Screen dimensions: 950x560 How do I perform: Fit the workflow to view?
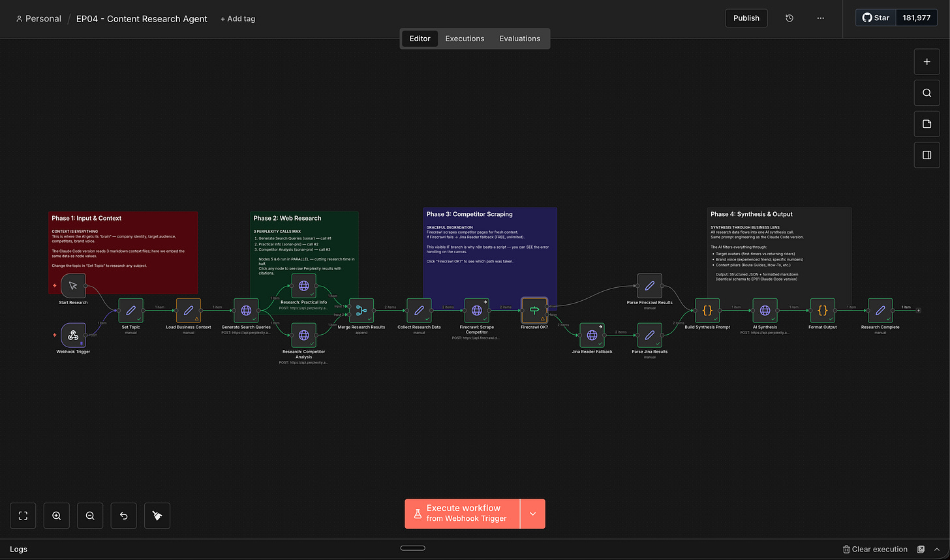[x=23, y=516]
